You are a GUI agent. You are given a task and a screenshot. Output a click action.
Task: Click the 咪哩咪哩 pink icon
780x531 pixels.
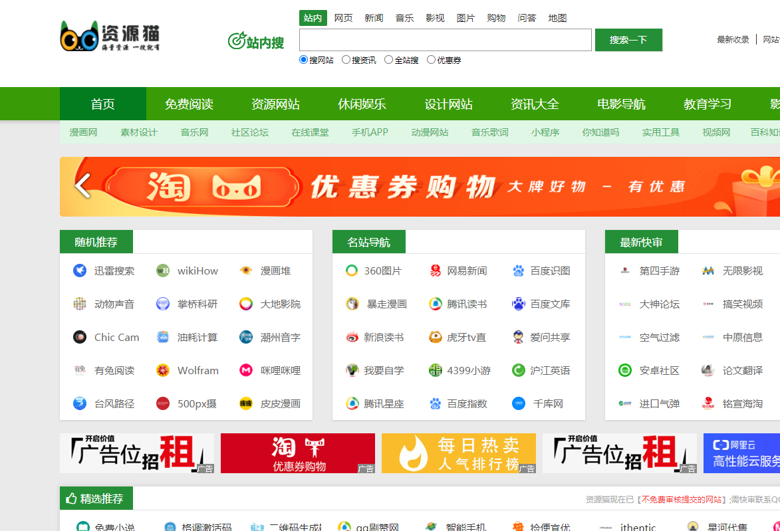pyautogui.click(x=246, y=370)
